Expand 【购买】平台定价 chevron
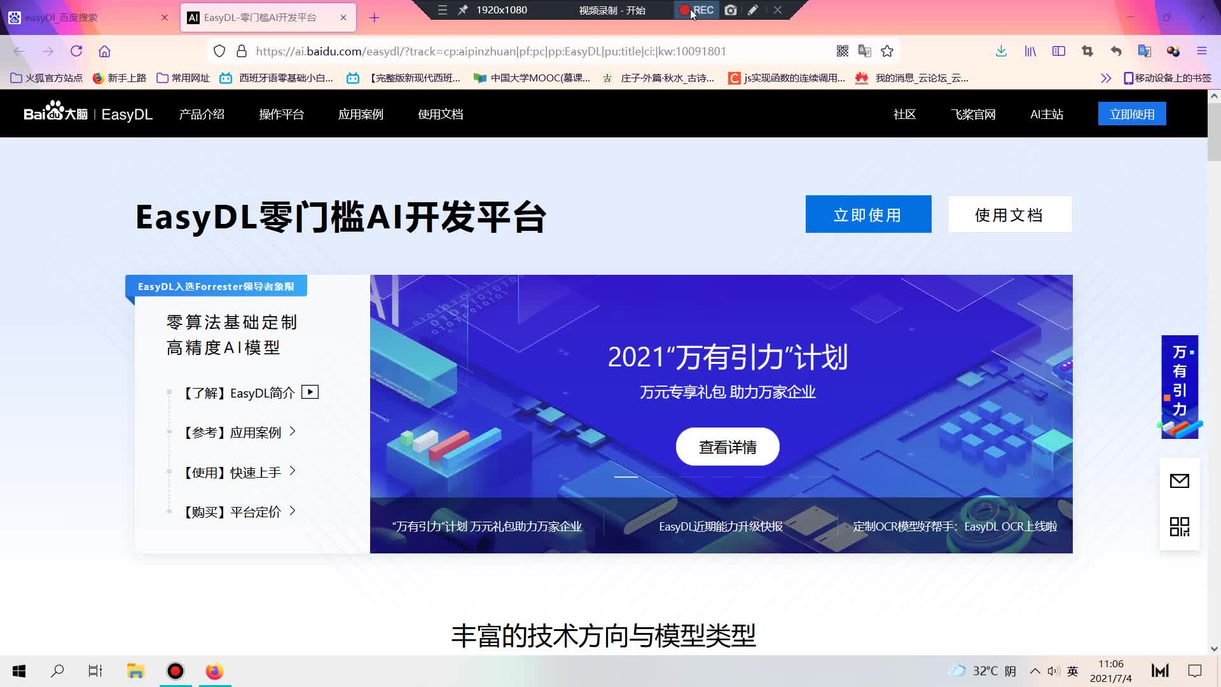Screen dimensions: 1221x687 pos(293,511)
